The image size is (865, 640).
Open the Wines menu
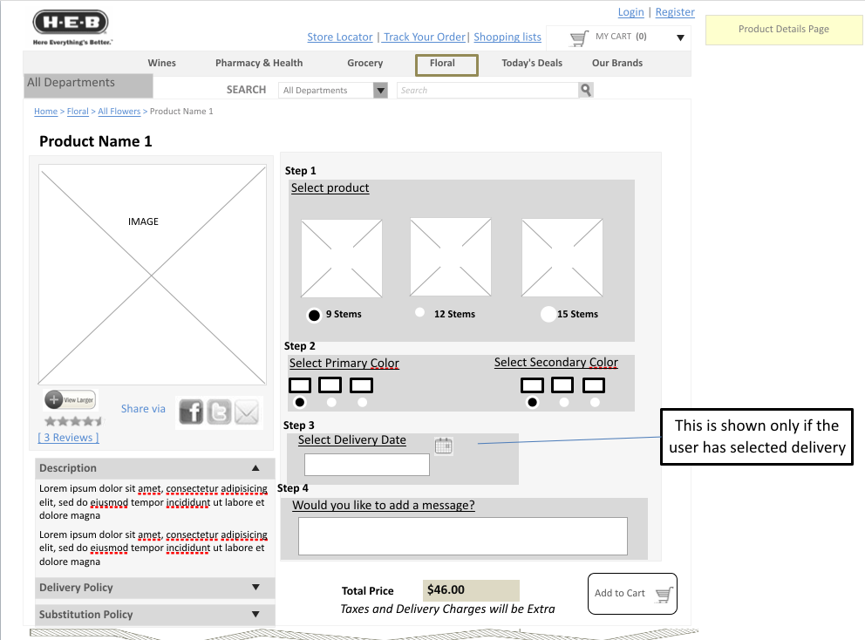click(161, 63)
